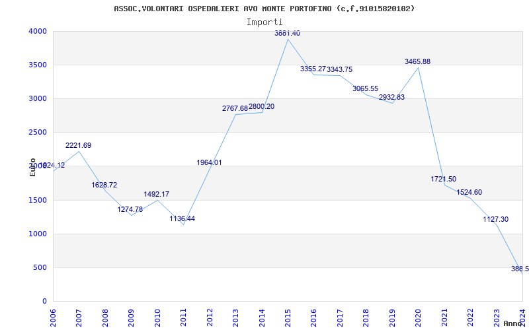Click the Importi subtitle
The width and height of the screenshot is (529, 330).
pyautogui.click(x=264, y=22)
